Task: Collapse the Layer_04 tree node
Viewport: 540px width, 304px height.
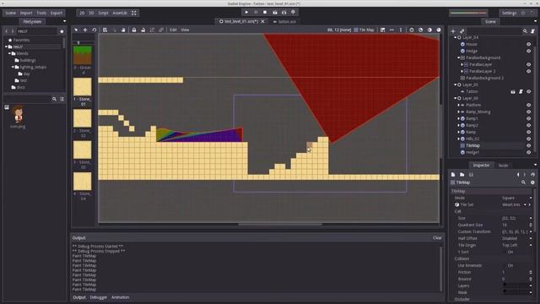Action: click(x=456, y=37)
